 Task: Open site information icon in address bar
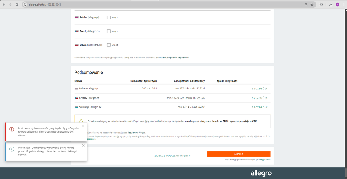tap(25, 5)
